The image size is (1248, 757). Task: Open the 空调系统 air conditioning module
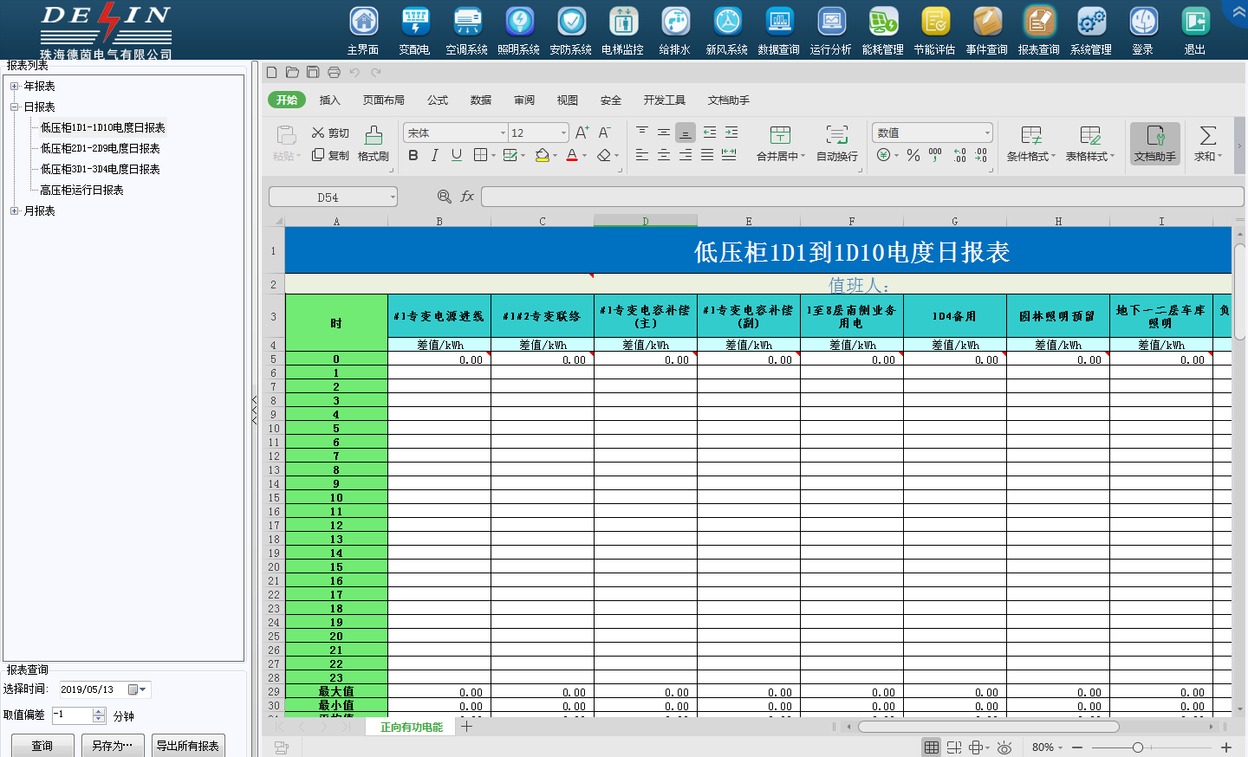coord(467,30)
